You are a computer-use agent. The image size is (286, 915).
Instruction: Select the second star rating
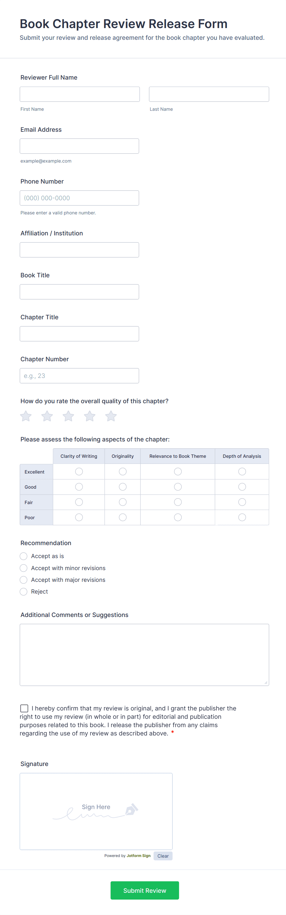(x=47, y=416)
